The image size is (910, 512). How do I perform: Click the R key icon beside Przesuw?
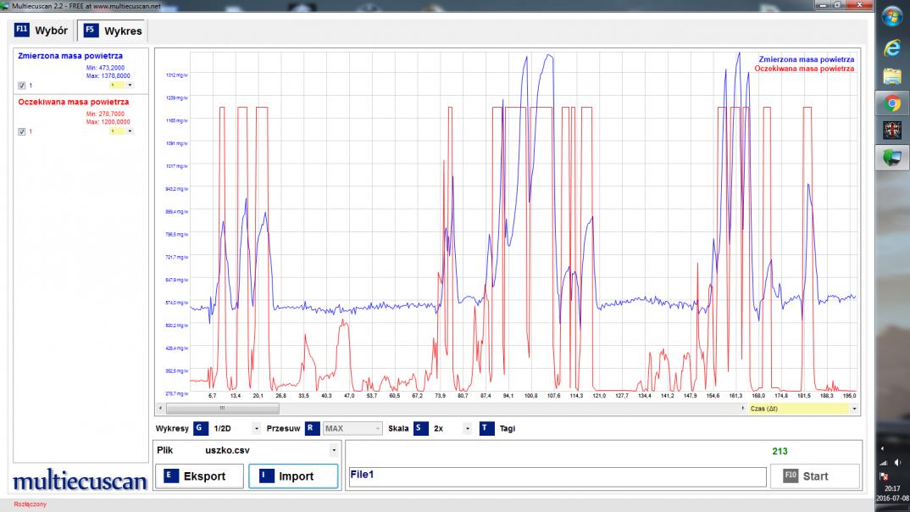(312, 428)
